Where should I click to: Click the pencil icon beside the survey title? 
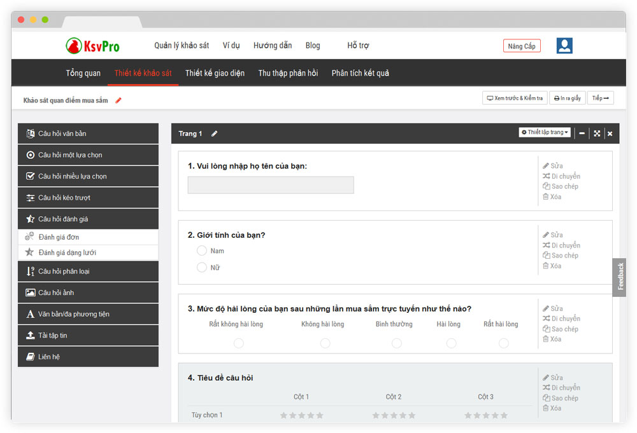(118, 100)
